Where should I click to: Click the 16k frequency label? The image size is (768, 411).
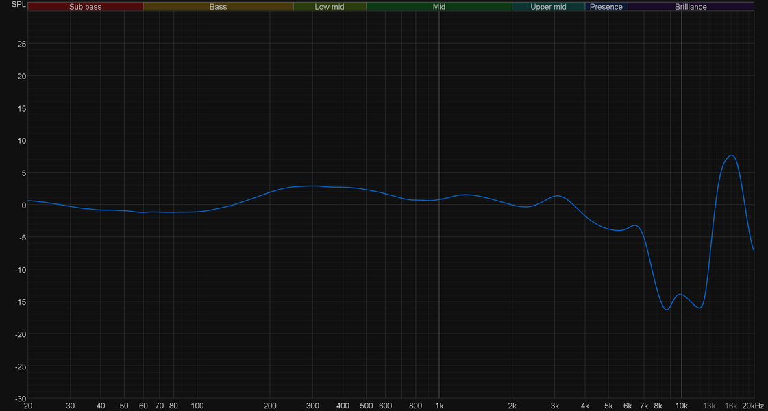pyautogui.click(x=731, y=406)
